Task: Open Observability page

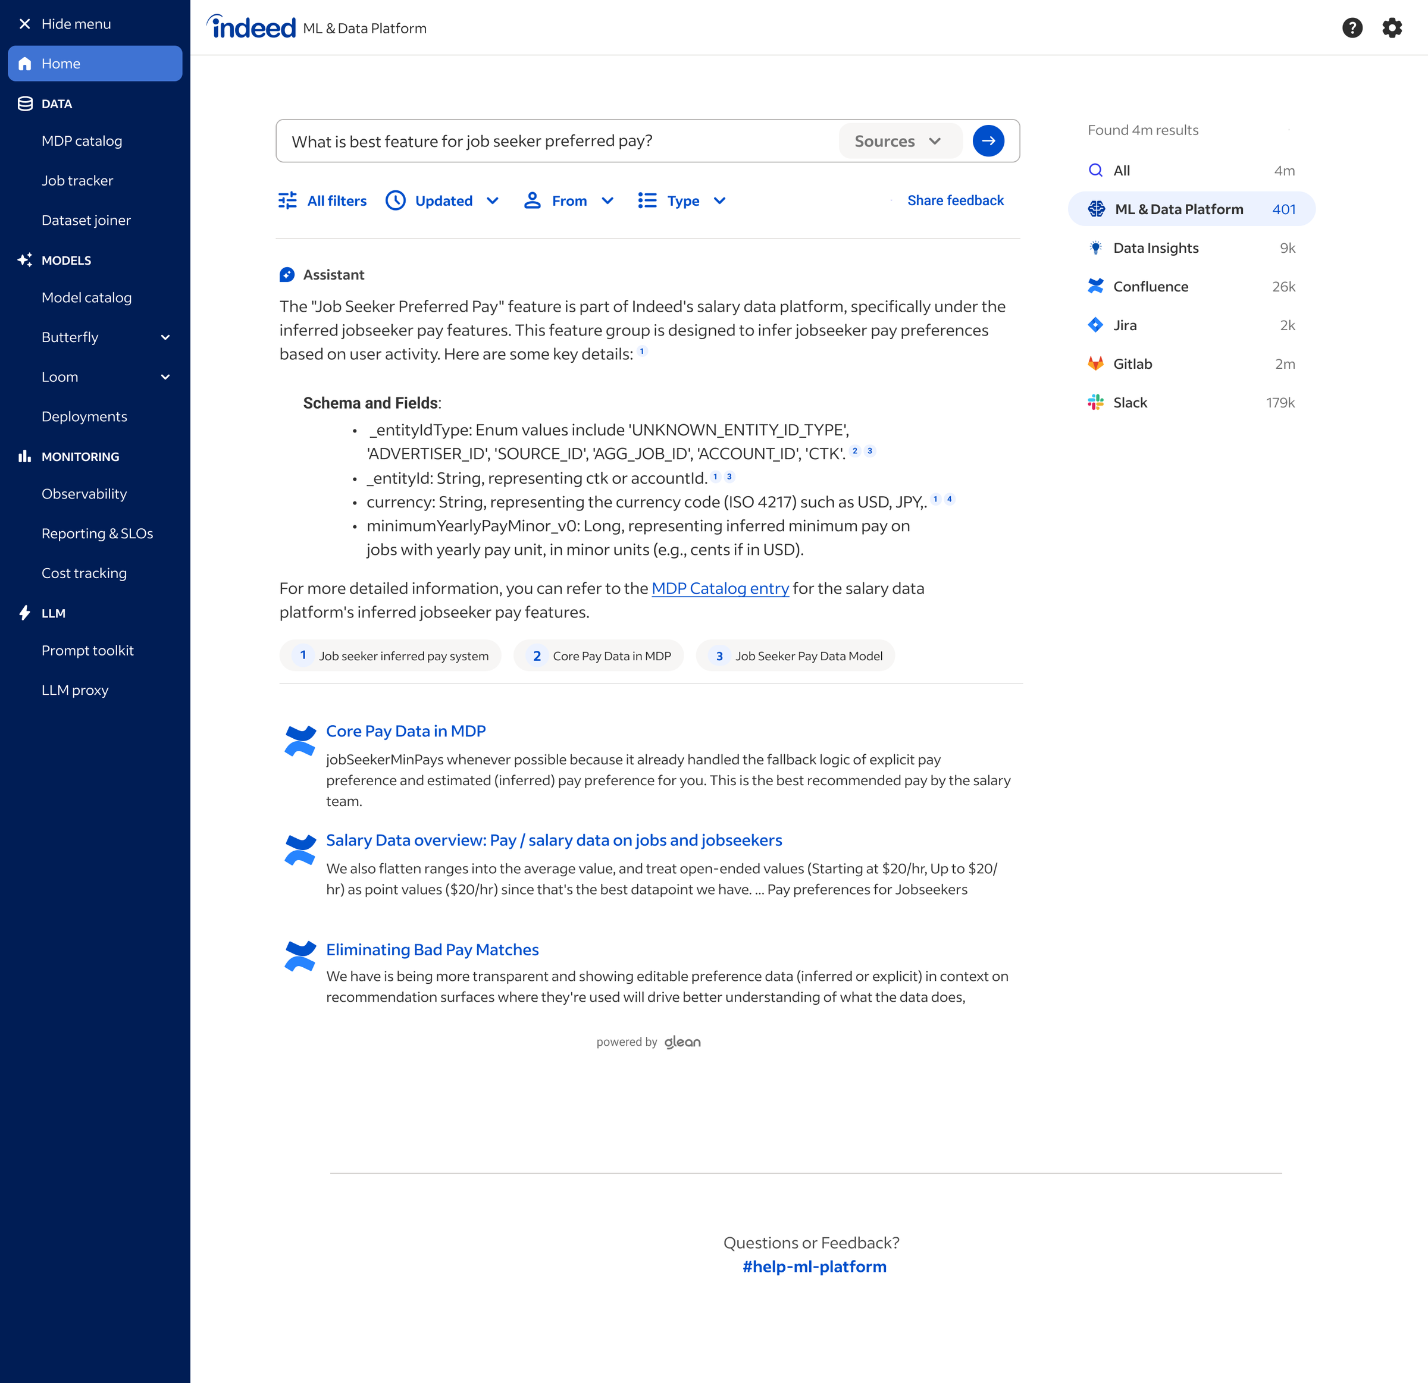Action: [x=84, y=494]
